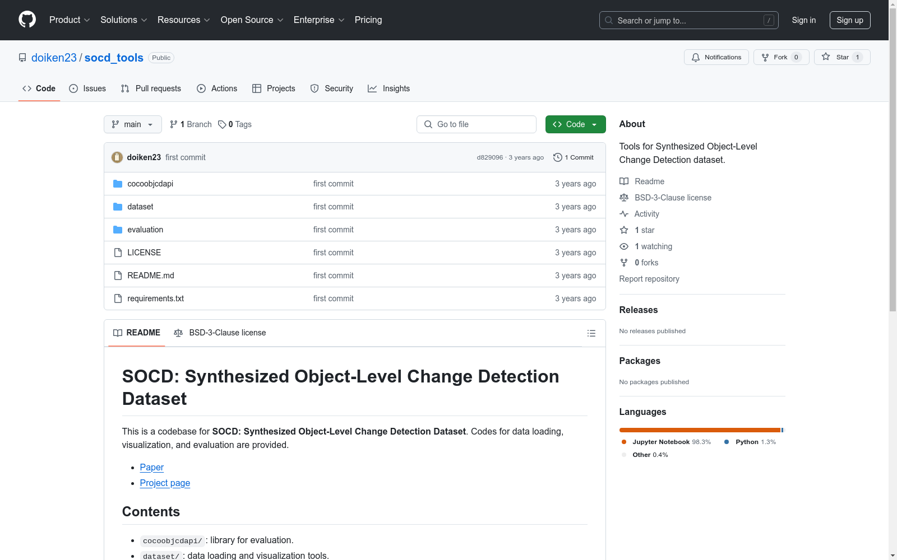Open the README outline list icon

[x=591, y=333]
